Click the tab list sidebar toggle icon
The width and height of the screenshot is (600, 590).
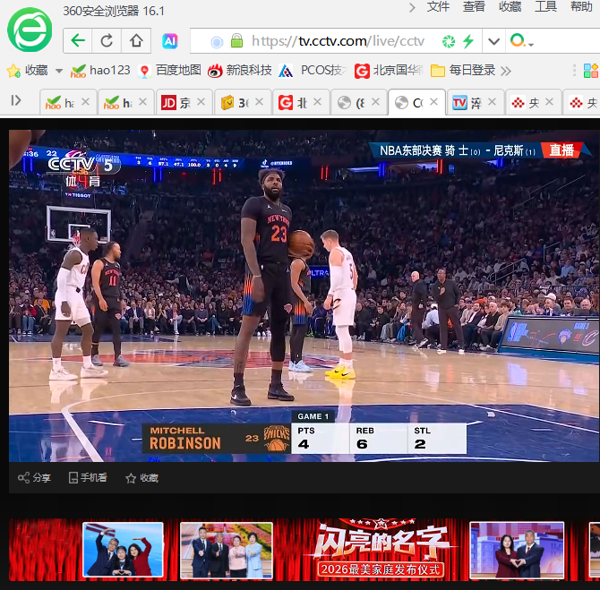16,100
